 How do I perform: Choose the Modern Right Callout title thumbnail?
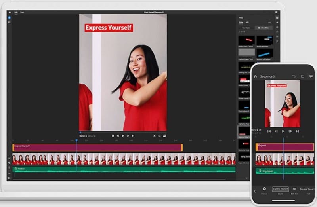tap(246, 40)
